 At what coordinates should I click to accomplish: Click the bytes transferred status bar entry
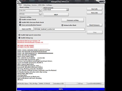28,84
